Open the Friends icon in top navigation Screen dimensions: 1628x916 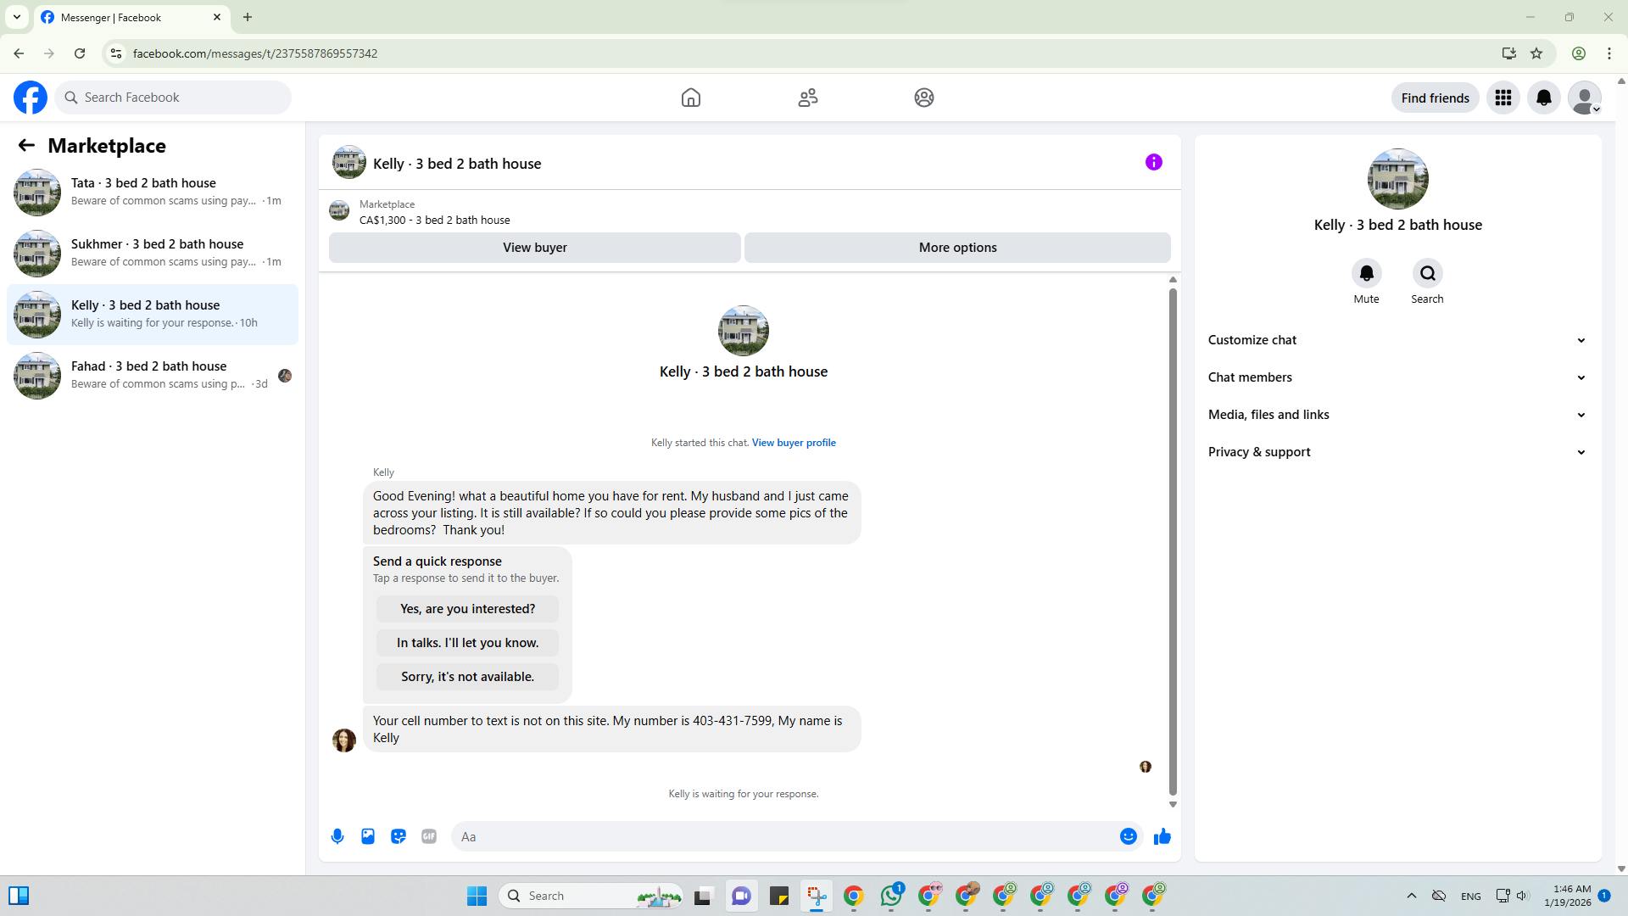pyautogui.click(x=808, y=98)
